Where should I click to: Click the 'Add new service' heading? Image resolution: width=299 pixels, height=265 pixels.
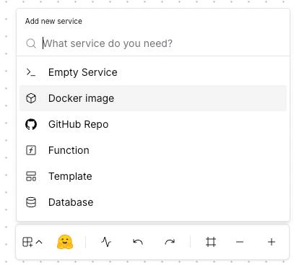[53, 21]
